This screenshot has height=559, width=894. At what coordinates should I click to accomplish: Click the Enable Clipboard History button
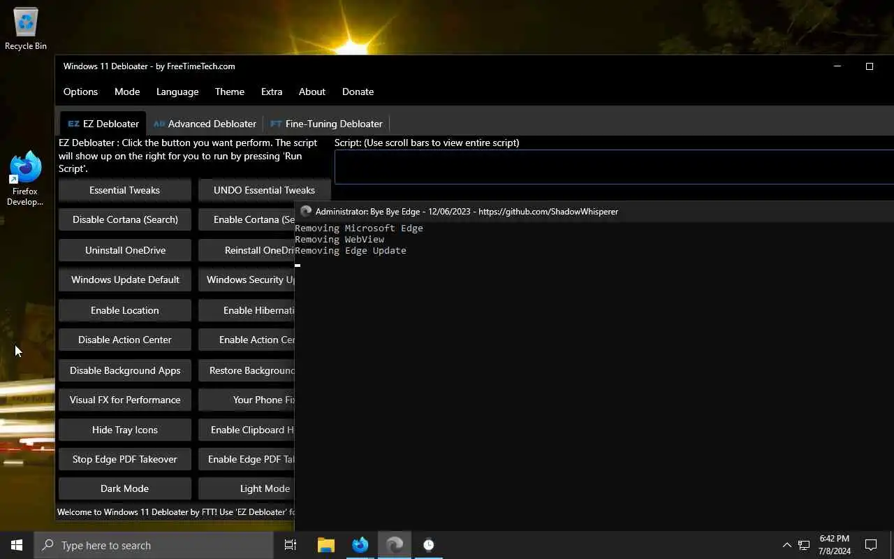tap(247, 430)
